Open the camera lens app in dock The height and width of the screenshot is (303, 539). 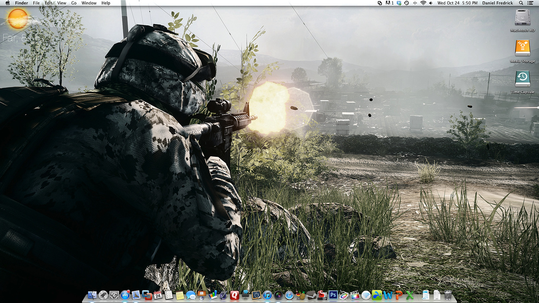(278, 295)
